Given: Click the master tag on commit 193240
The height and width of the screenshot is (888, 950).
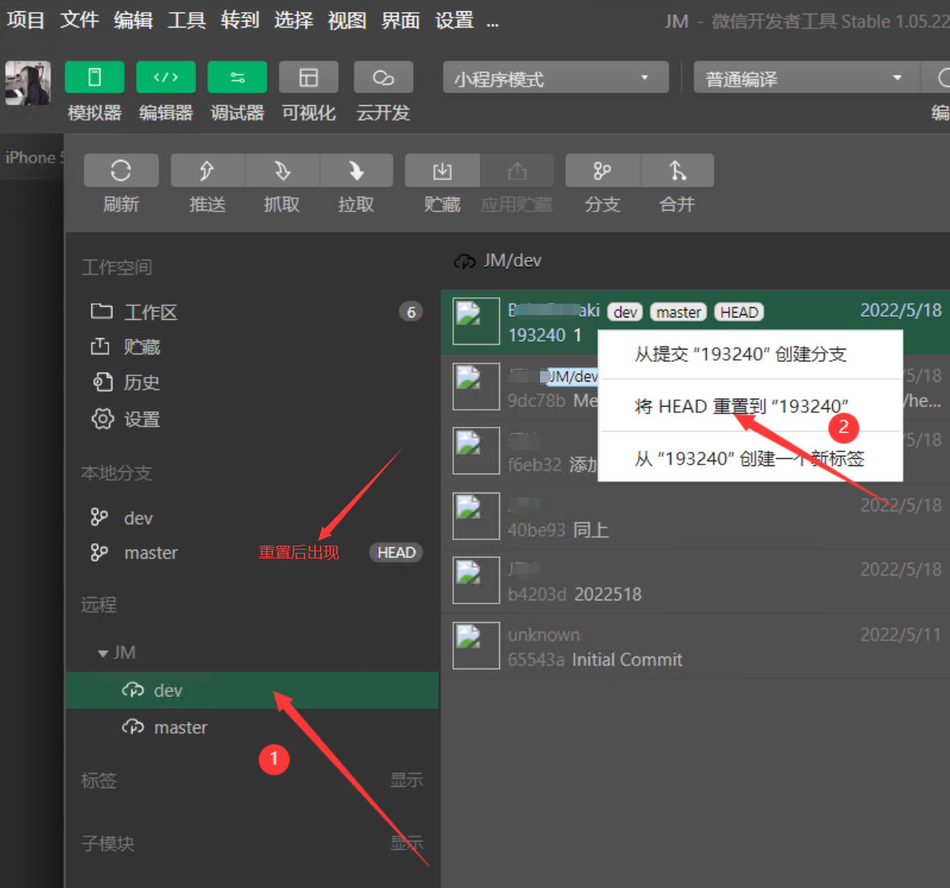Looking at the screenshot, I should [678, 312].
